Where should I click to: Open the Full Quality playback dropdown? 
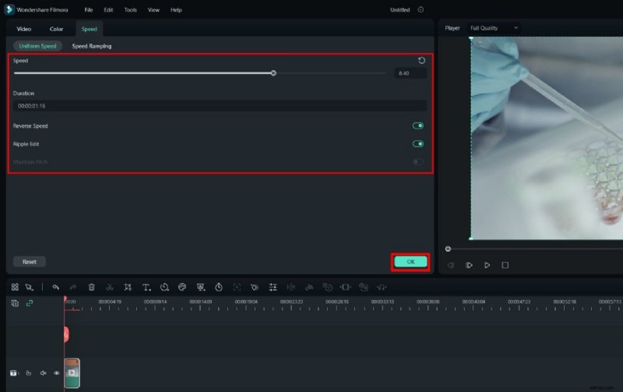tap(495, 28)
